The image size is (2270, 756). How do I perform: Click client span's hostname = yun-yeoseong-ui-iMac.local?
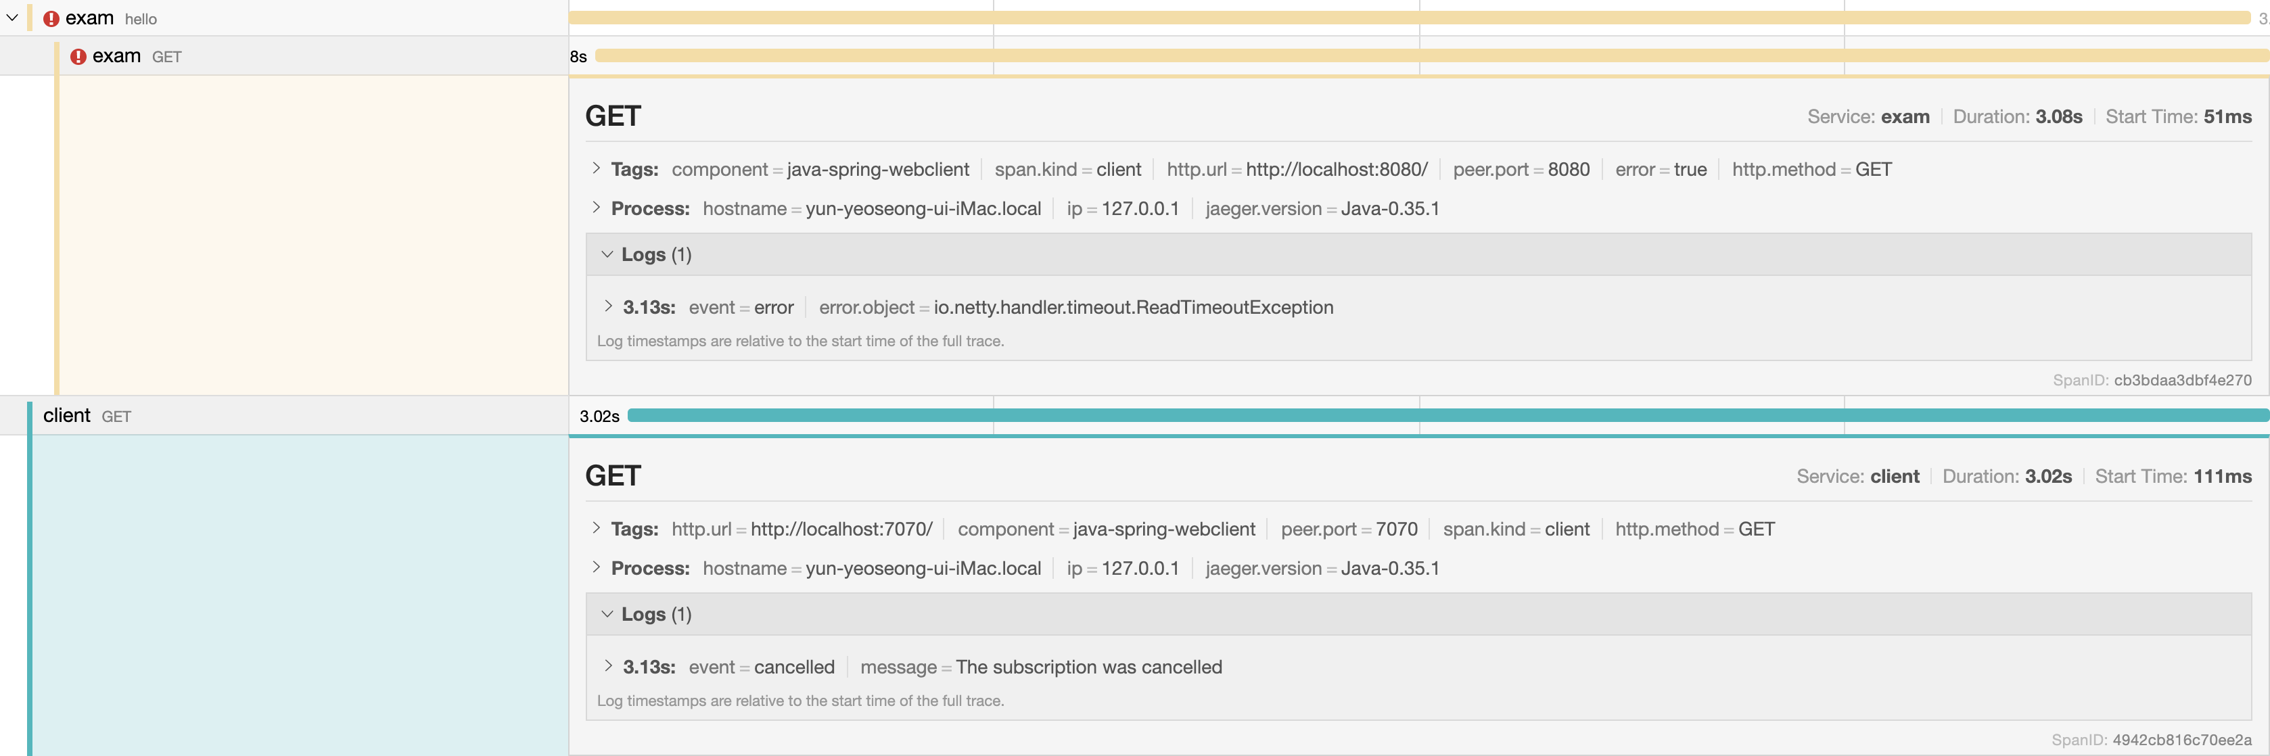[x=871, y=568]
